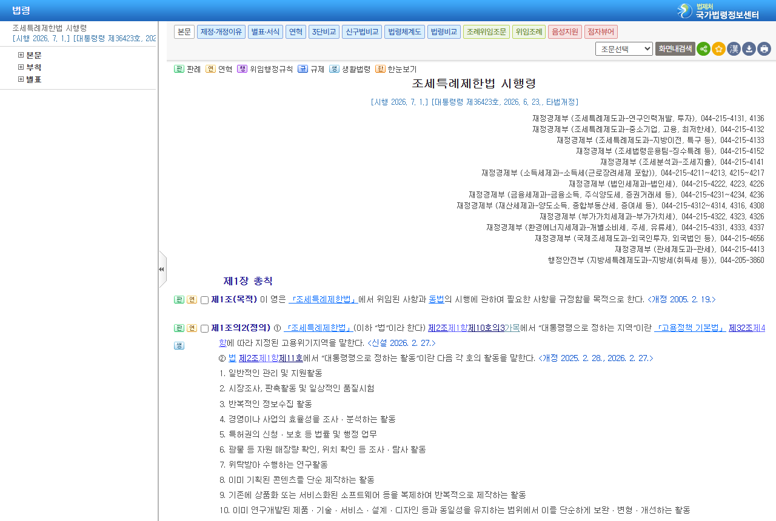Open 연혁 icon beside 제1조의2(정의)
776x521 pixels.
[192, 328]
